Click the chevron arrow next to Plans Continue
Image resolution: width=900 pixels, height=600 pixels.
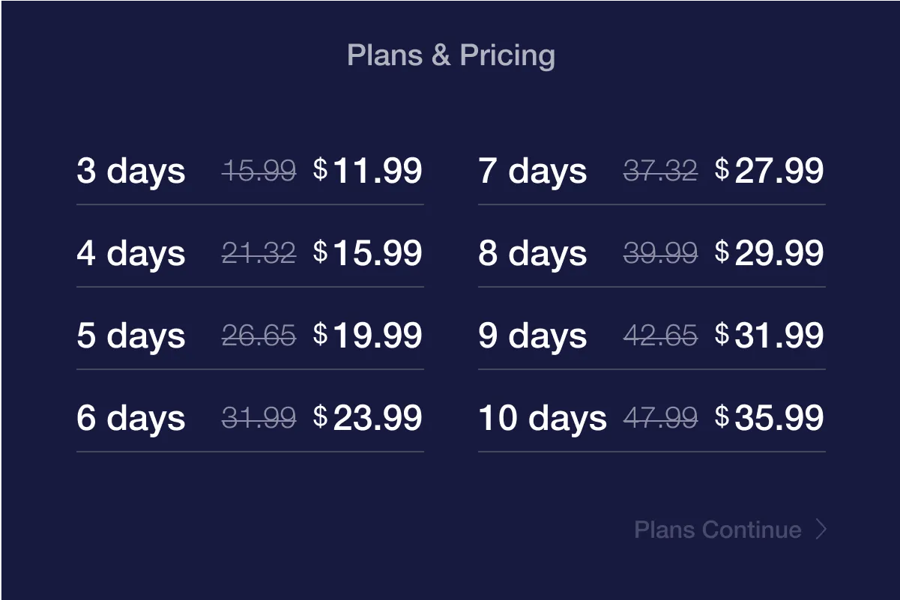point(821,530)
